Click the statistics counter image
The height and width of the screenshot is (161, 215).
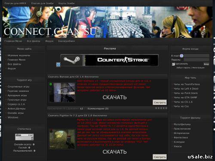(x=25, y=137)
